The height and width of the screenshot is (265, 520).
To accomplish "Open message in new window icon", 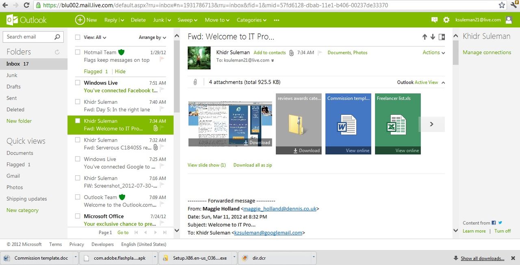I will (442, 37).
